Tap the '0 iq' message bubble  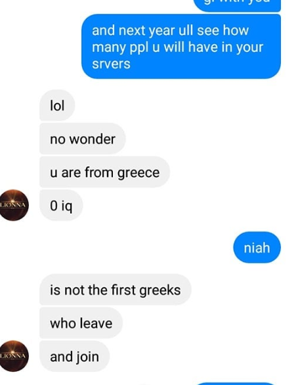coord(61,205)
